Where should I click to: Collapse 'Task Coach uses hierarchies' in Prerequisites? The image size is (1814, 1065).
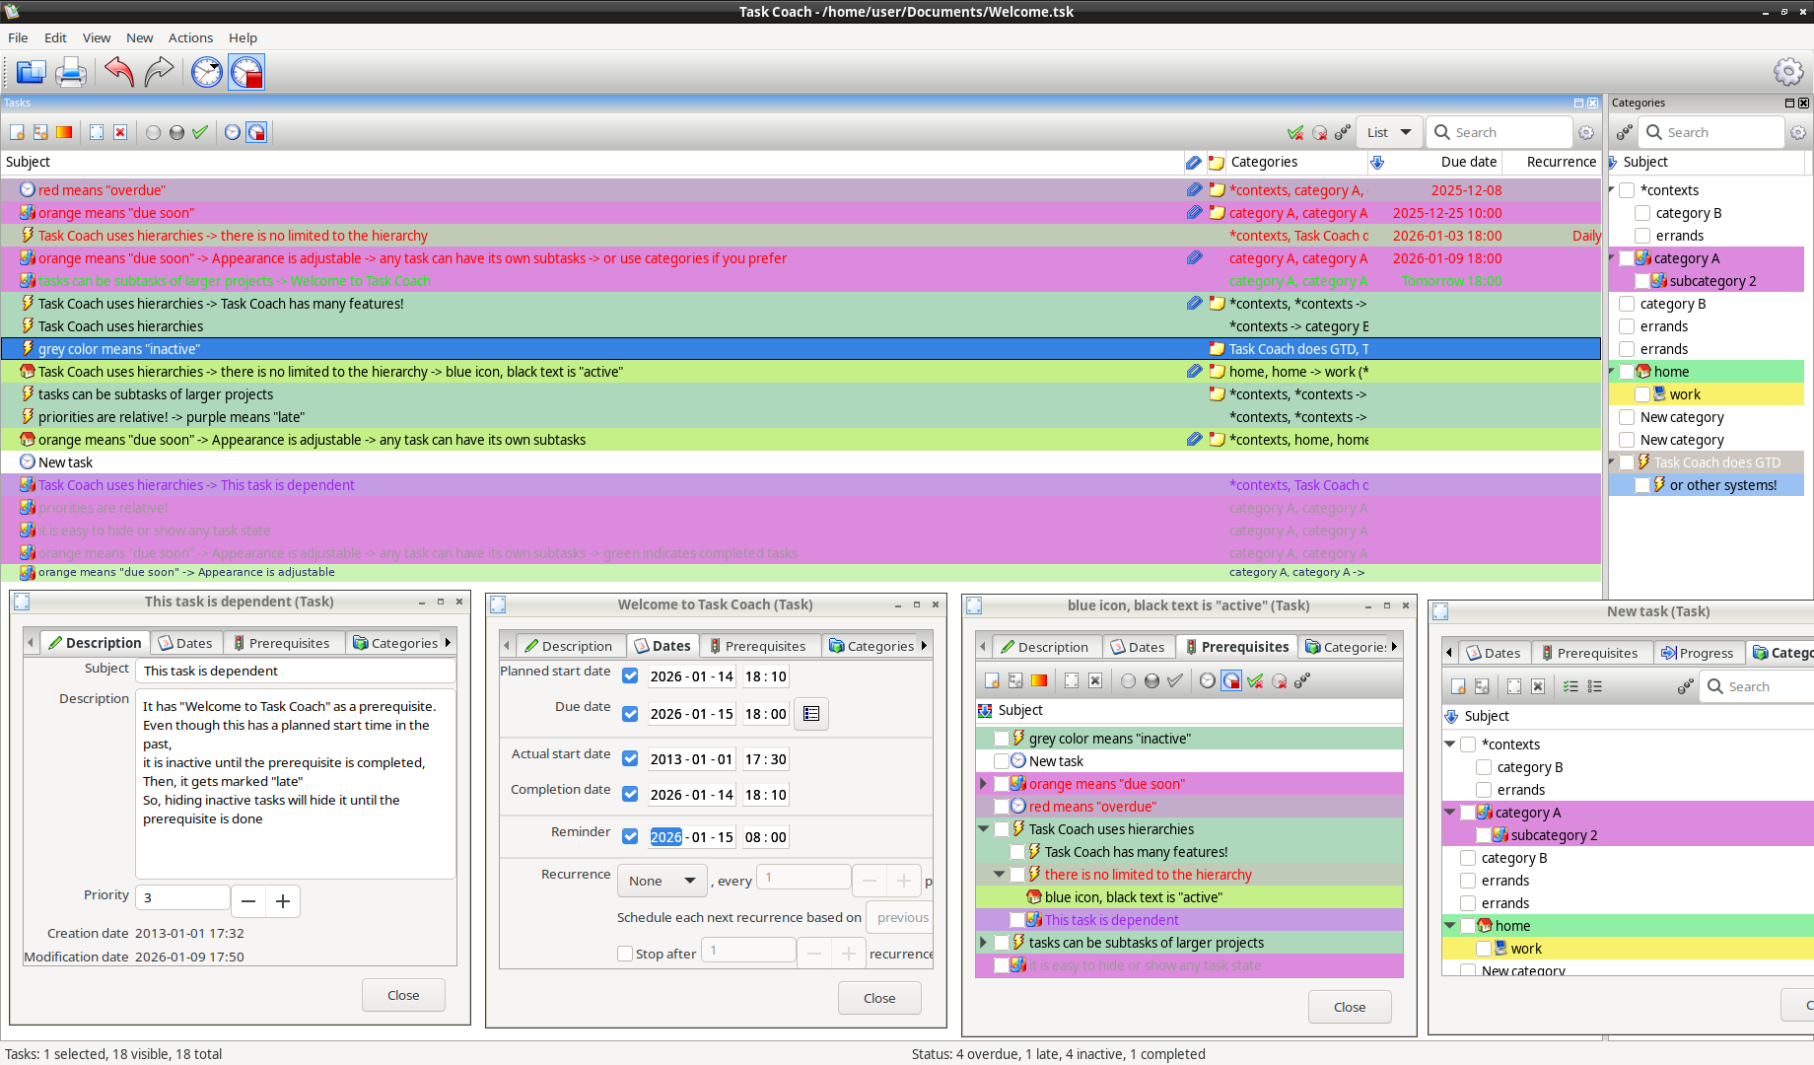[983, 829]
